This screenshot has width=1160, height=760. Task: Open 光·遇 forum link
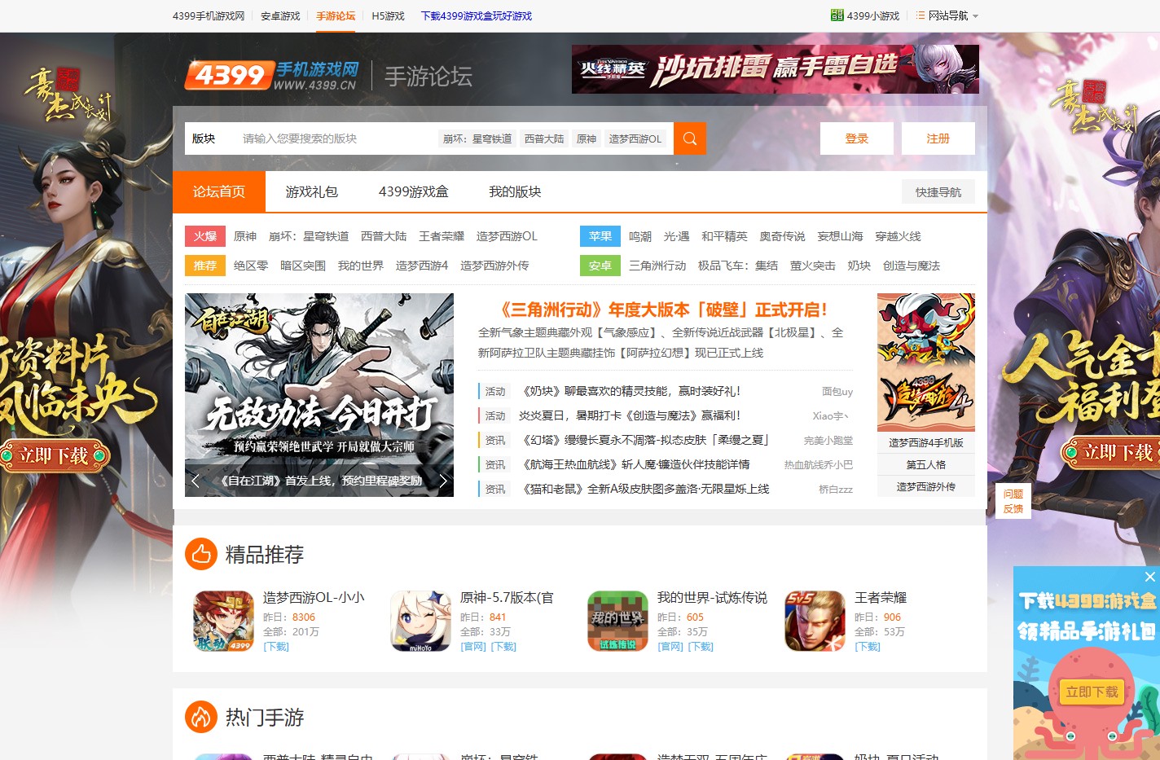tap(676, 236)
